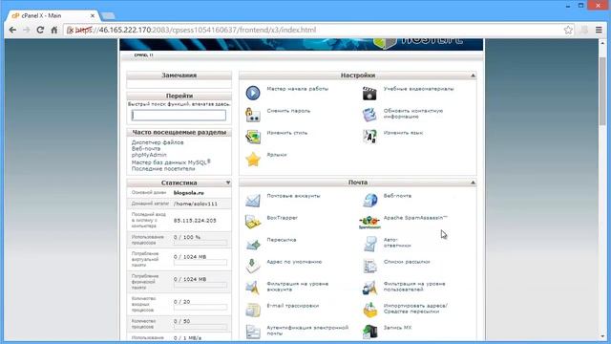Click the Import Addresses/Forwarders icon
This screenshot has width=611, height=344.
(369, 310)
